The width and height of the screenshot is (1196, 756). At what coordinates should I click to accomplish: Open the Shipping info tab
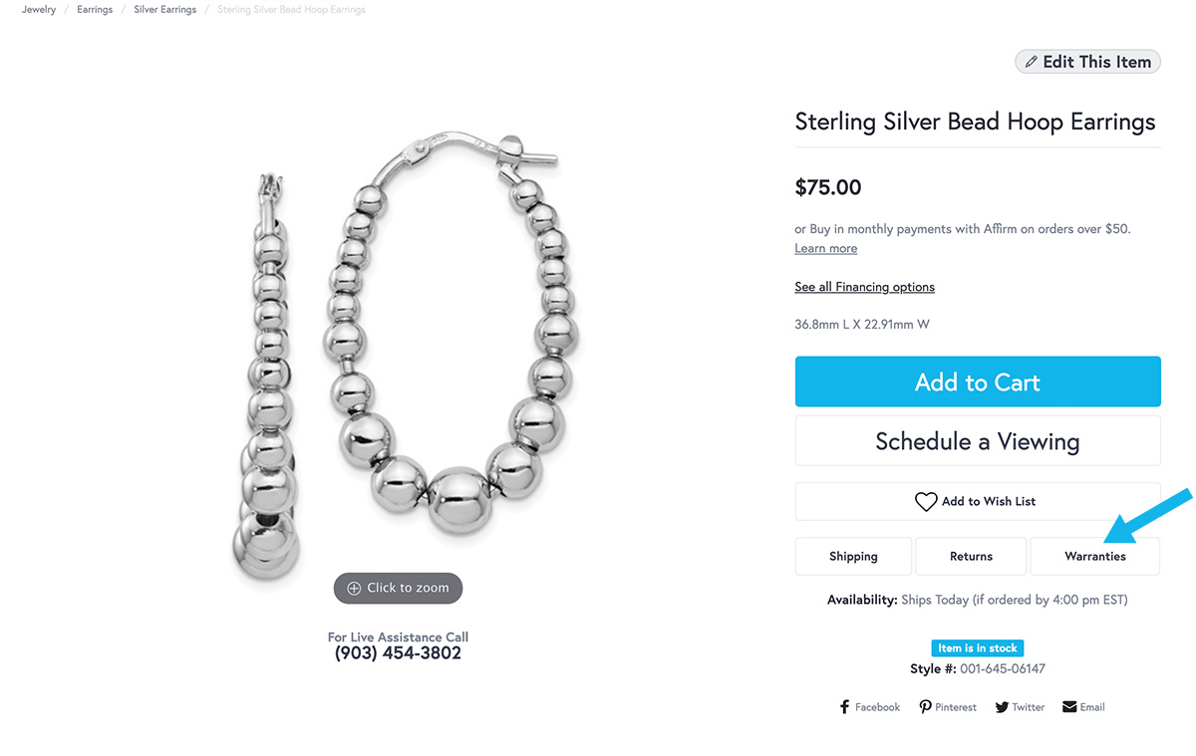point(853,557)
